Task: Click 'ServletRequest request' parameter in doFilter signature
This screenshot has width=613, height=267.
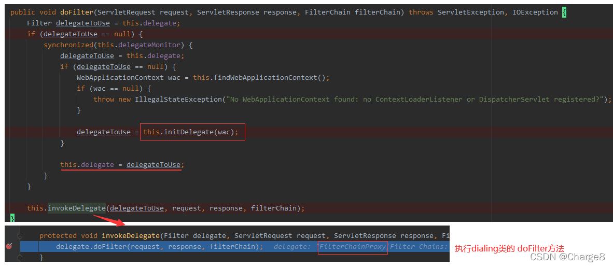Action: tap(143, 12)
